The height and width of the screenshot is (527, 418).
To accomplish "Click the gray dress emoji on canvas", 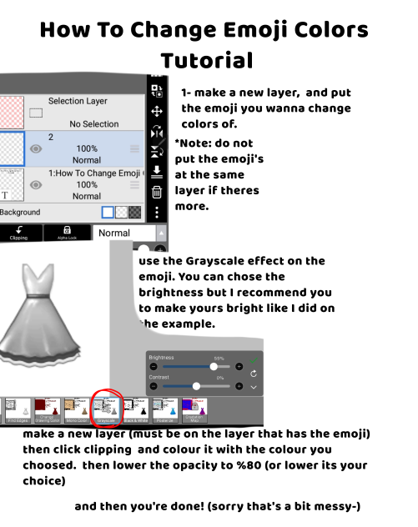I will tap(40, 315).
